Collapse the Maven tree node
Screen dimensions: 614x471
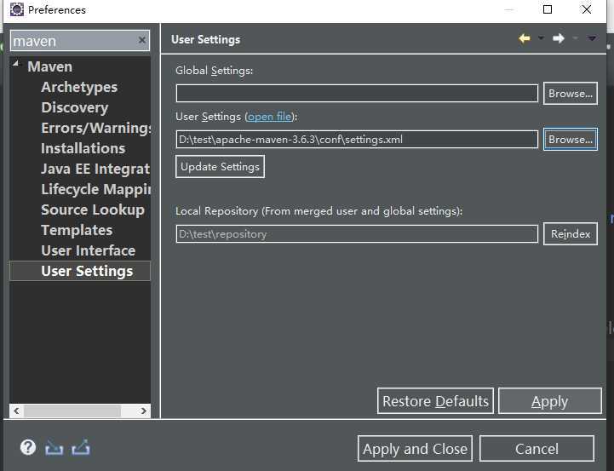pyautogui.click(x=15, y=63)
